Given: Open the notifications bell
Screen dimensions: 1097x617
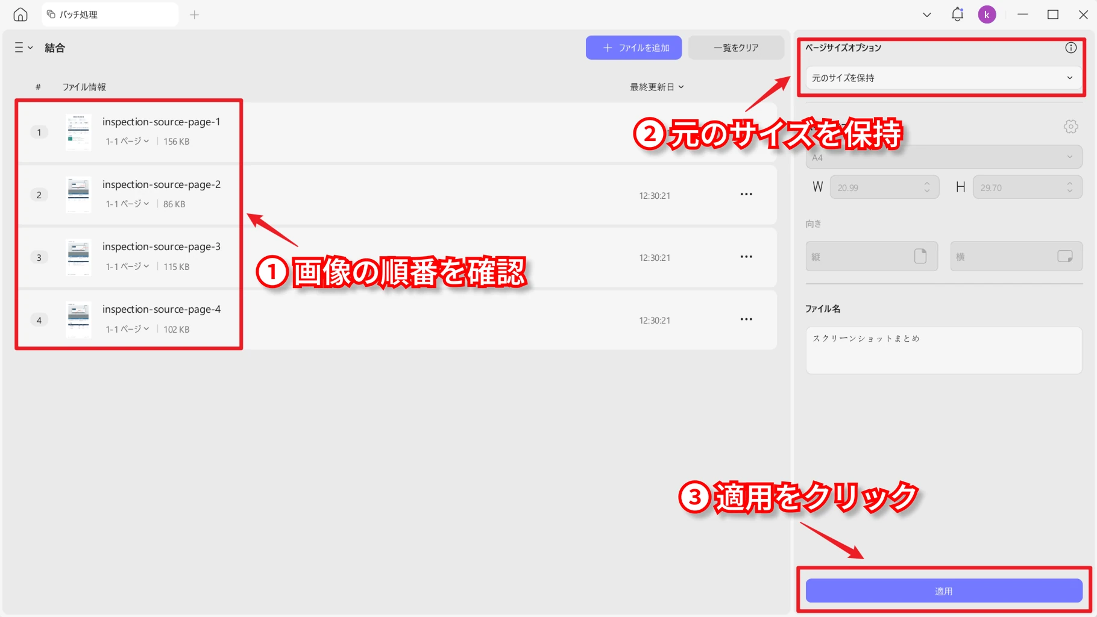Looking at the screenshot, I should 957,14.
